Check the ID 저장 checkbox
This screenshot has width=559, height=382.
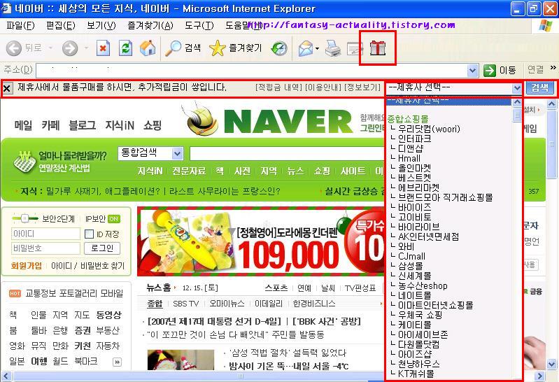(89, 234)
